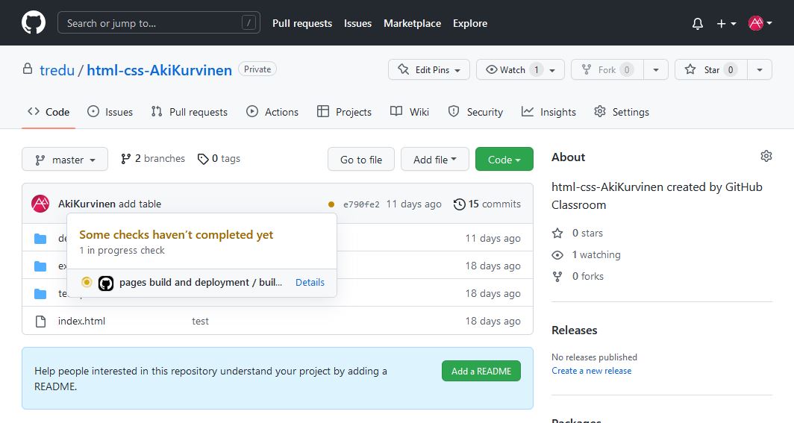
Task: View the 0 tags list
Action: click(x=219, y=159)
